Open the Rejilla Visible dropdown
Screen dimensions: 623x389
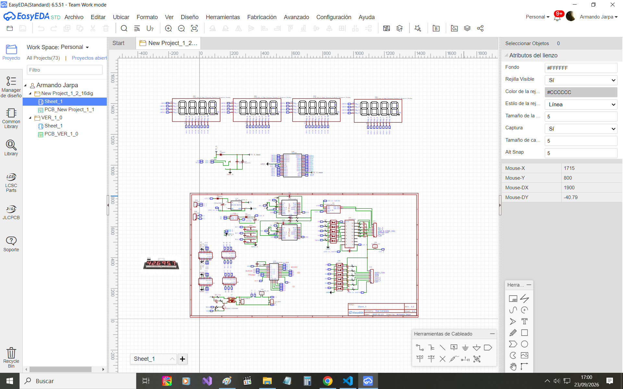coord(581,80)
